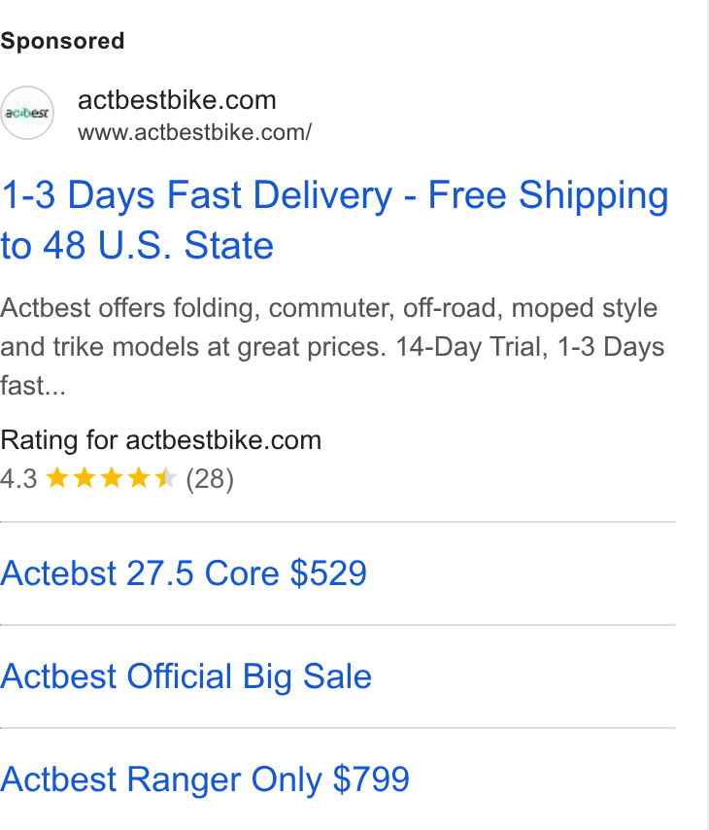Open the actbestbike.com site name
The width and height of the screenshot is (709, 830).
tap(177, 100)
